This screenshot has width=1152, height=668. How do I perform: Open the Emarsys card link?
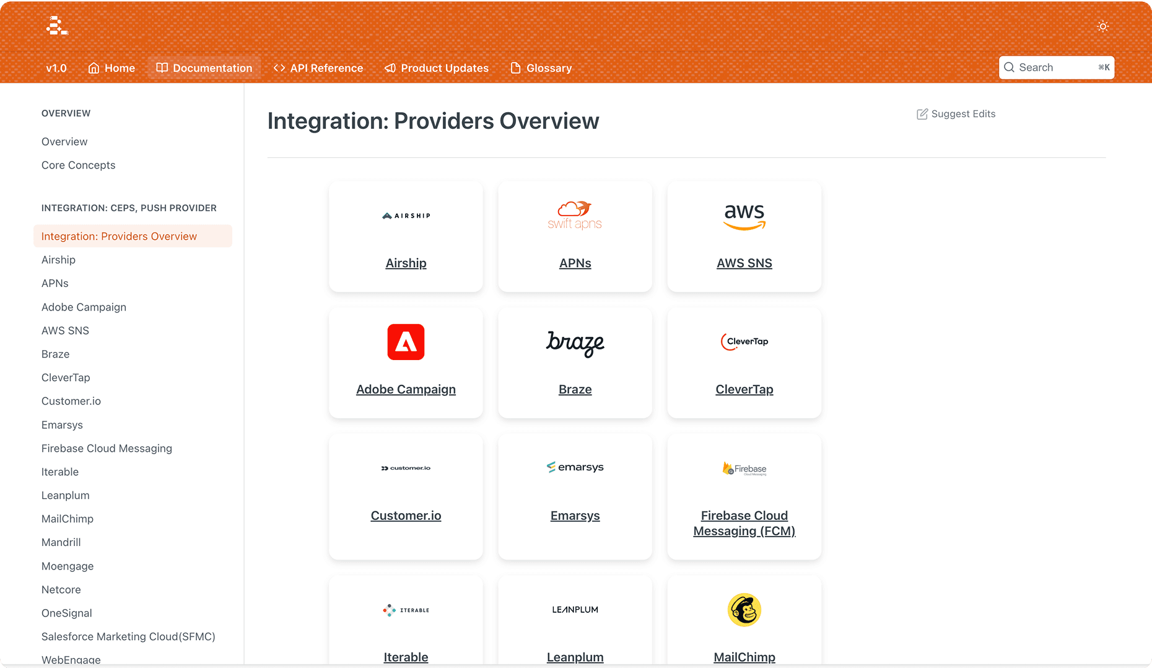pos(575,516)
